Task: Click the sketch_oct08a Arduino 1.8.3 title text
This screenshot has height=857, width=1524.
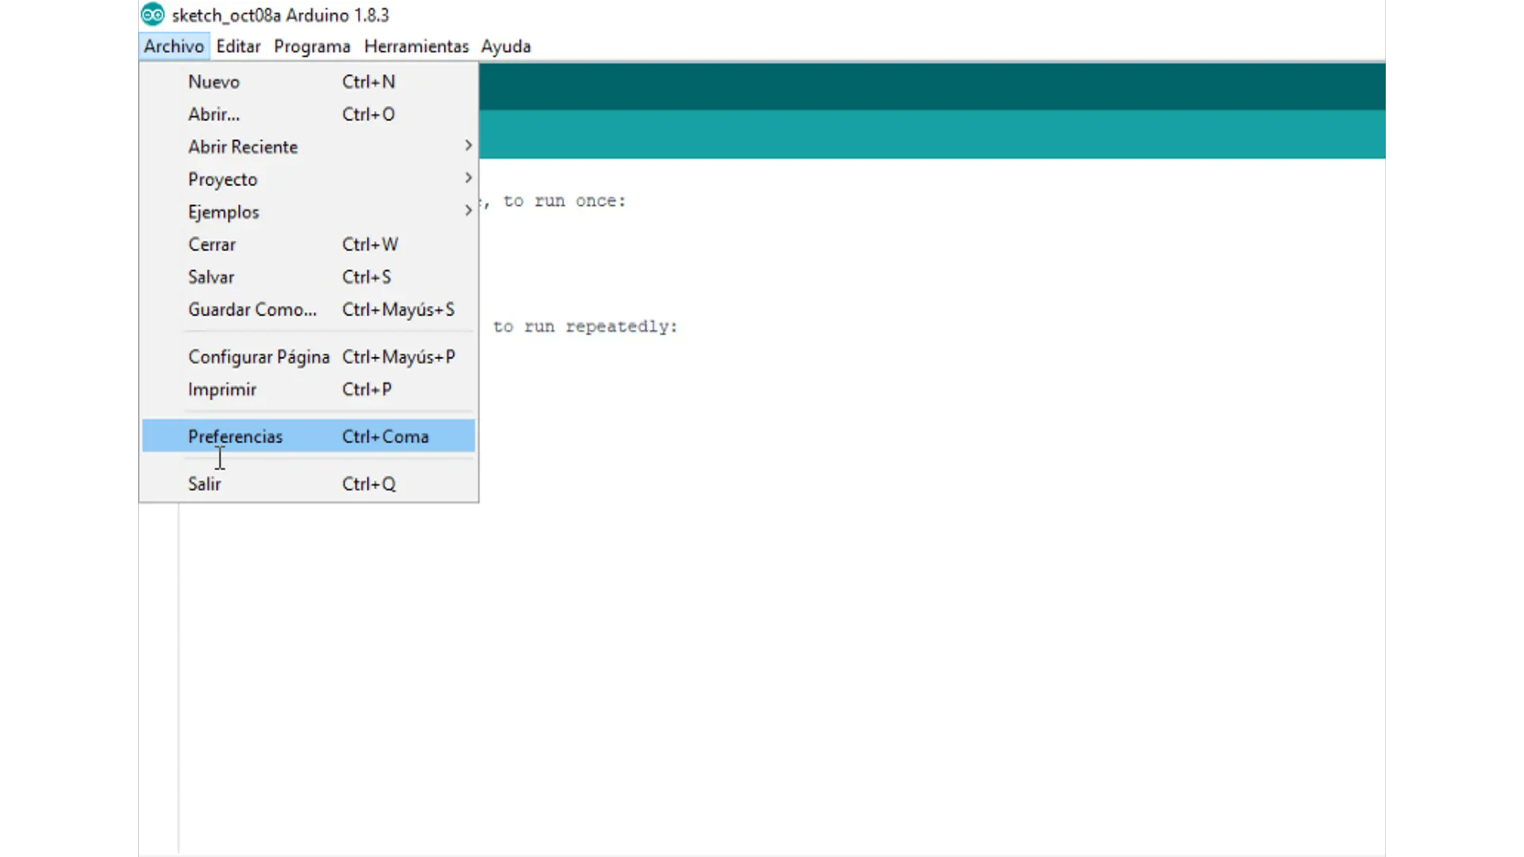Action: [x=280, y=15]
